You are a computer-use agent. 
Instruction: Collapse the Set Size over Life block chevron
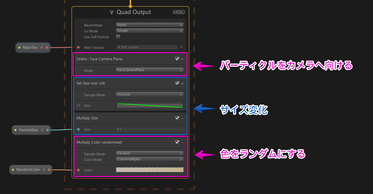pos(182,83)
